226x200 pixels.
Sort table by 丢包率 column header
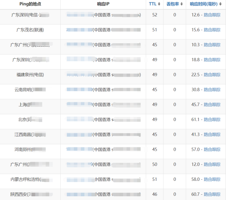tap(174, 4)
